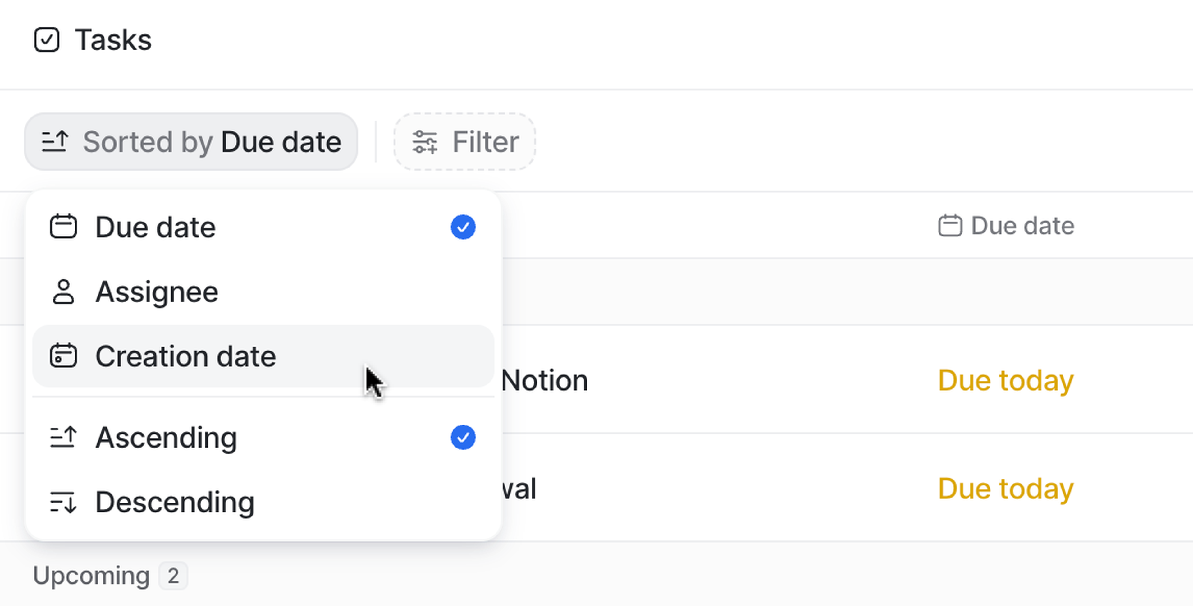The width and height of the screenshot is (1193, 606).
Task: Click the Due date column header
Action: [x=1022, y=226]
